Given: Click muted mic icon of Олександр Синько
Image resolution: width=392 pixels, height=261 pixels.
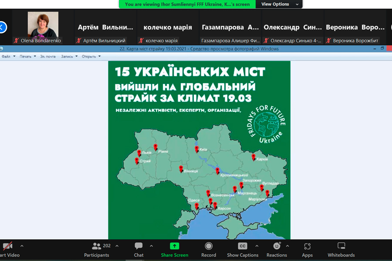Looking at the screenshot, I should 266,40.
